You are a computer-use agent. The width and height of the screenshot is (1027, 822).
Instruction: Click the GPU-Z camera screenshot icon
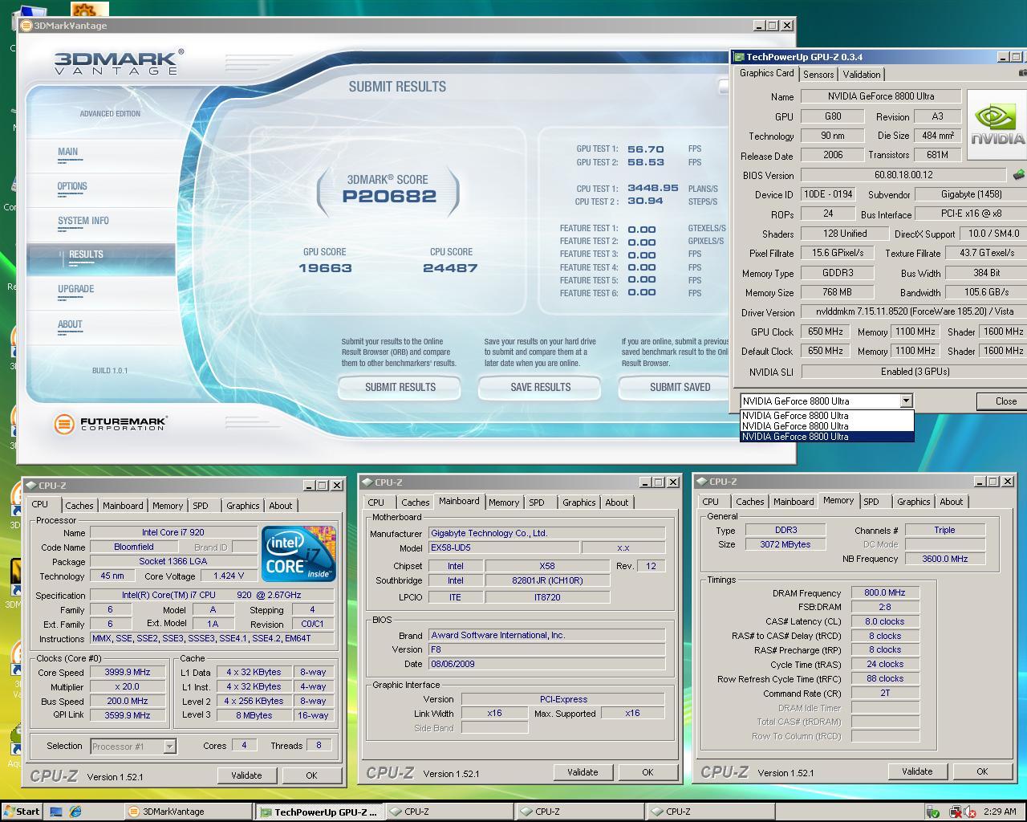[1022, 73]
